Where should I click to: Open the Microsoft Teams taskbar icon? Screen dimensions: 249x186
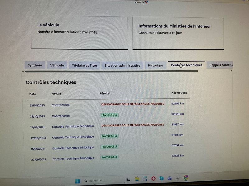tap(169, 178)
